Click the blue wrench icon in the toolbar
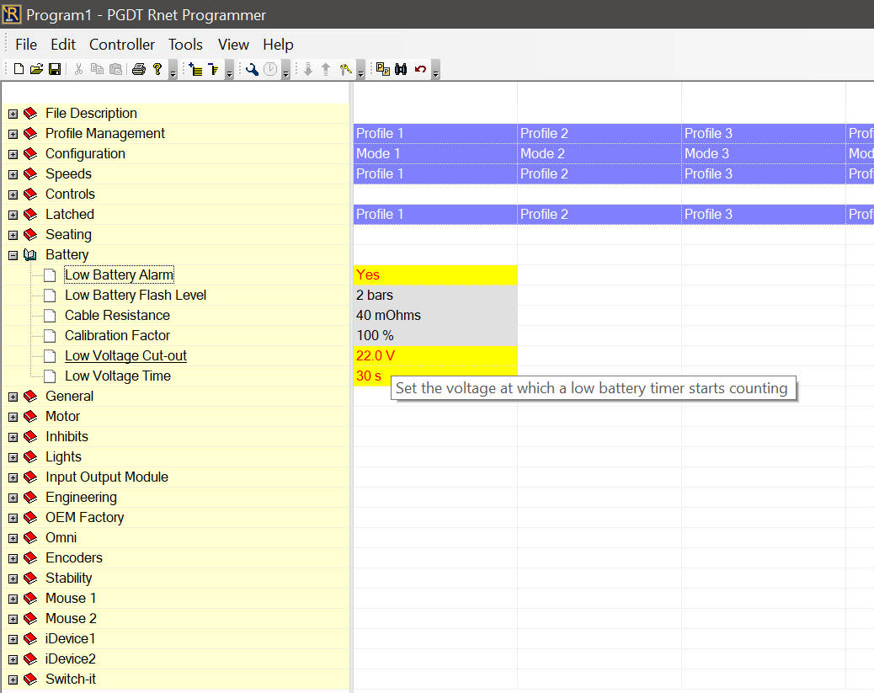The image size is (874, 693). 252,69
